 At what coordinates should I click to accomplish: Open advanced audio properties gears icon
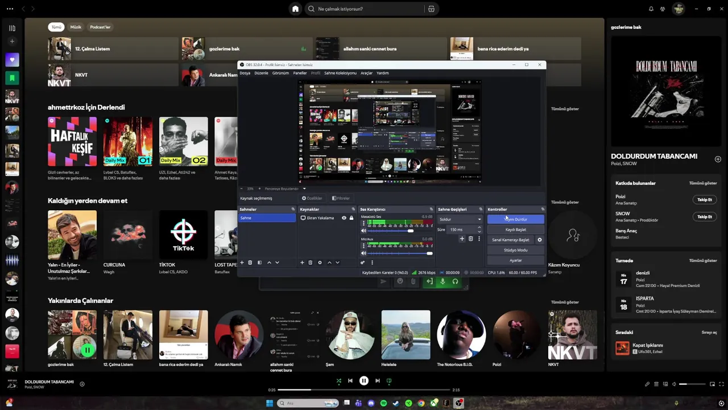(362, 263)
